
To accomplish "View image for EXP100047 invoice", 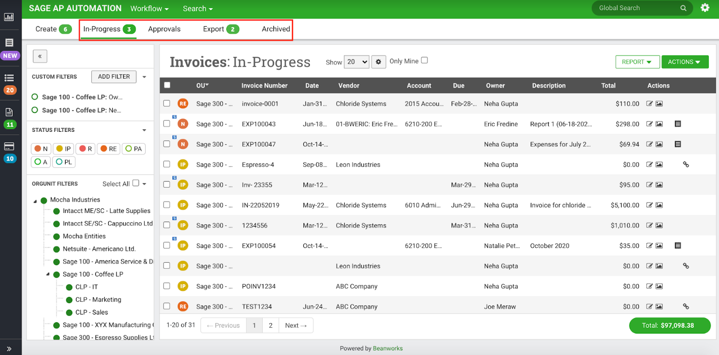I will [659, 144].
